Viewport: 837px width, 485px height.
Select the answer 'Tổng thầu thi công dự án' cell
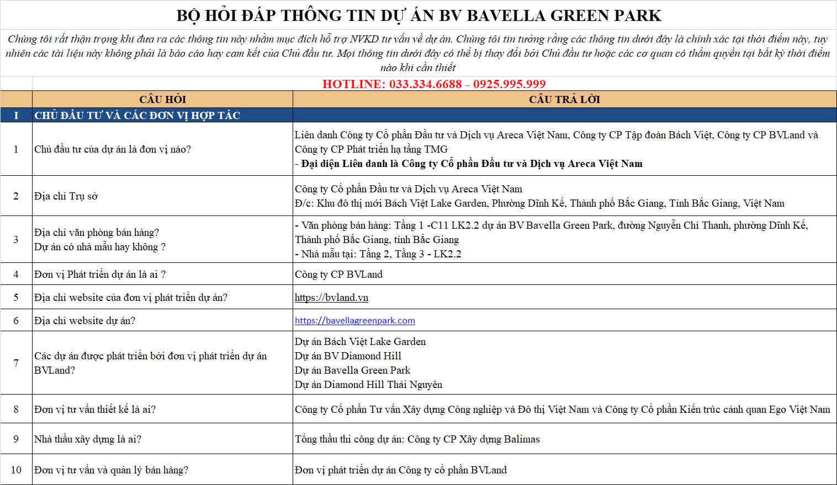pyautogui.click(x=417, y=439)
